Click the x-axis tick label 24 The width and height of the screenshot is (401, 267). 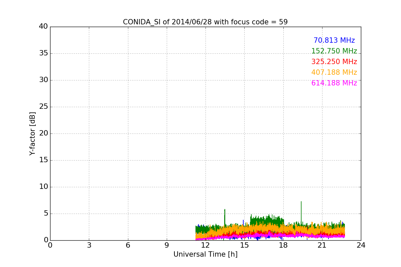(x=361, y=245)
